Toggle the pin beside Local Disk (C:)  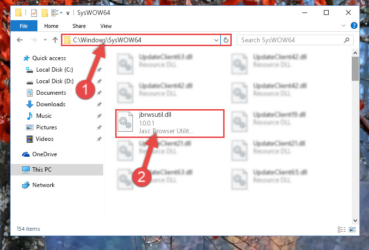coord(99,70)
